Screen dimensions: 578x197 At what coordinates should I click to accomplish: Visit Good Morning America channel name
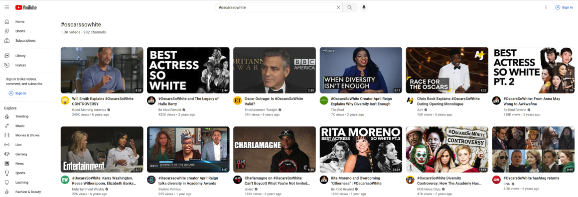[x=89, y=110]
